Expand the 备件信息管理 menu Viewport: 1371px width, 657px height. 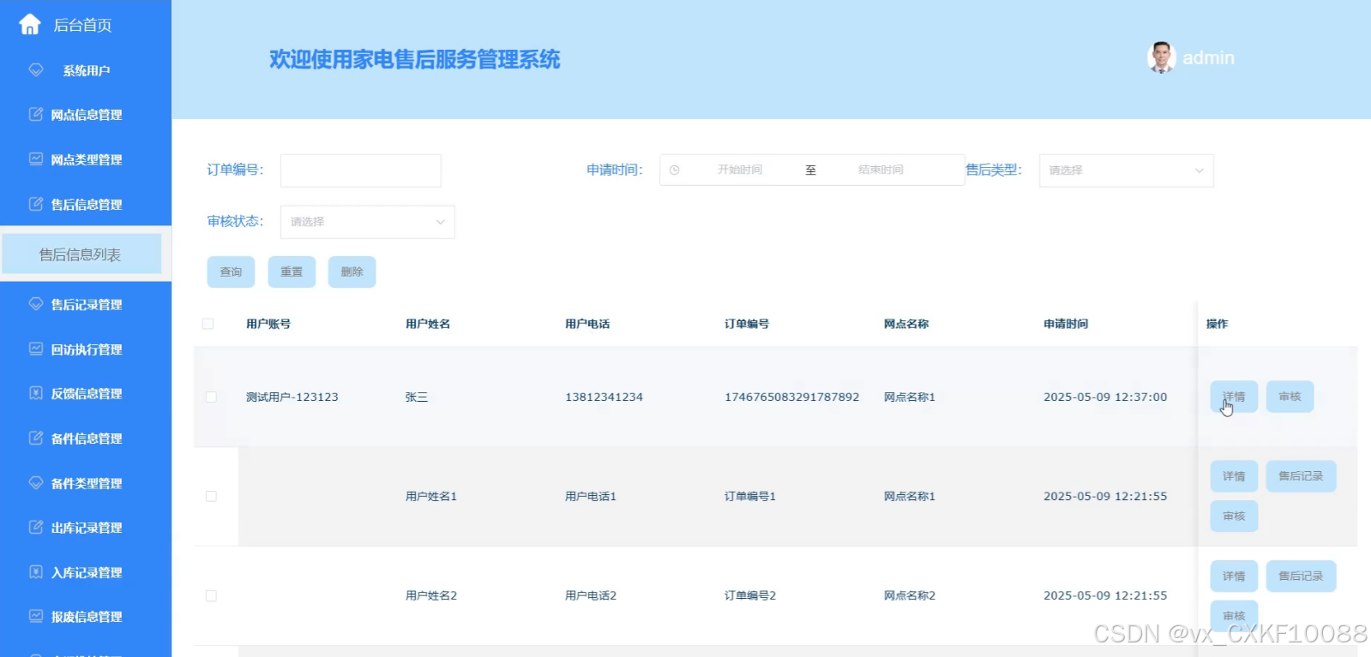(x=86, y=439)
